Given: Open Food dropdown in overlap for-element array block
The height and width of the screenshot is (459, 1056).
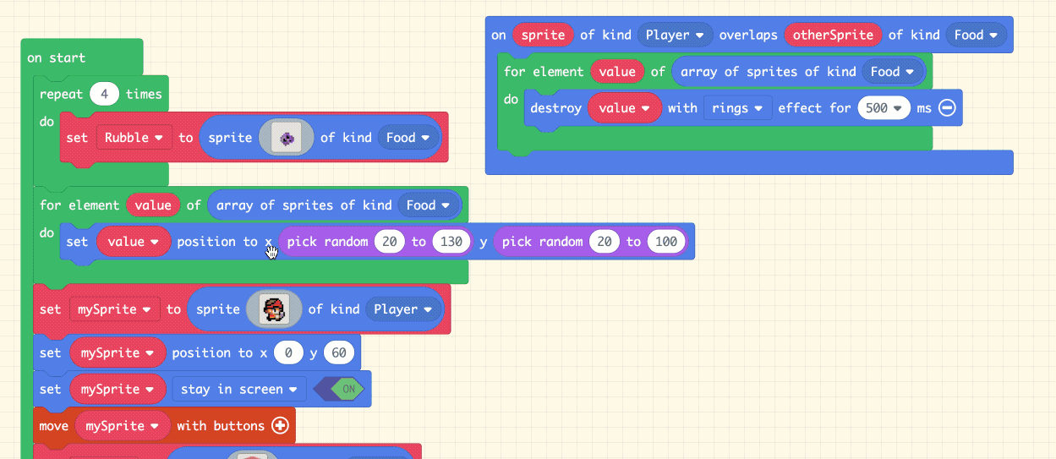Looking at the screenshot, I should click(893, 72).
